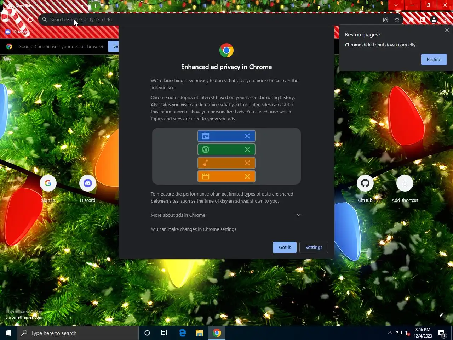The image size is (453, 340).
Task: Open the Discord bookmark in bookmarks bar
Action: pos(17,32)
